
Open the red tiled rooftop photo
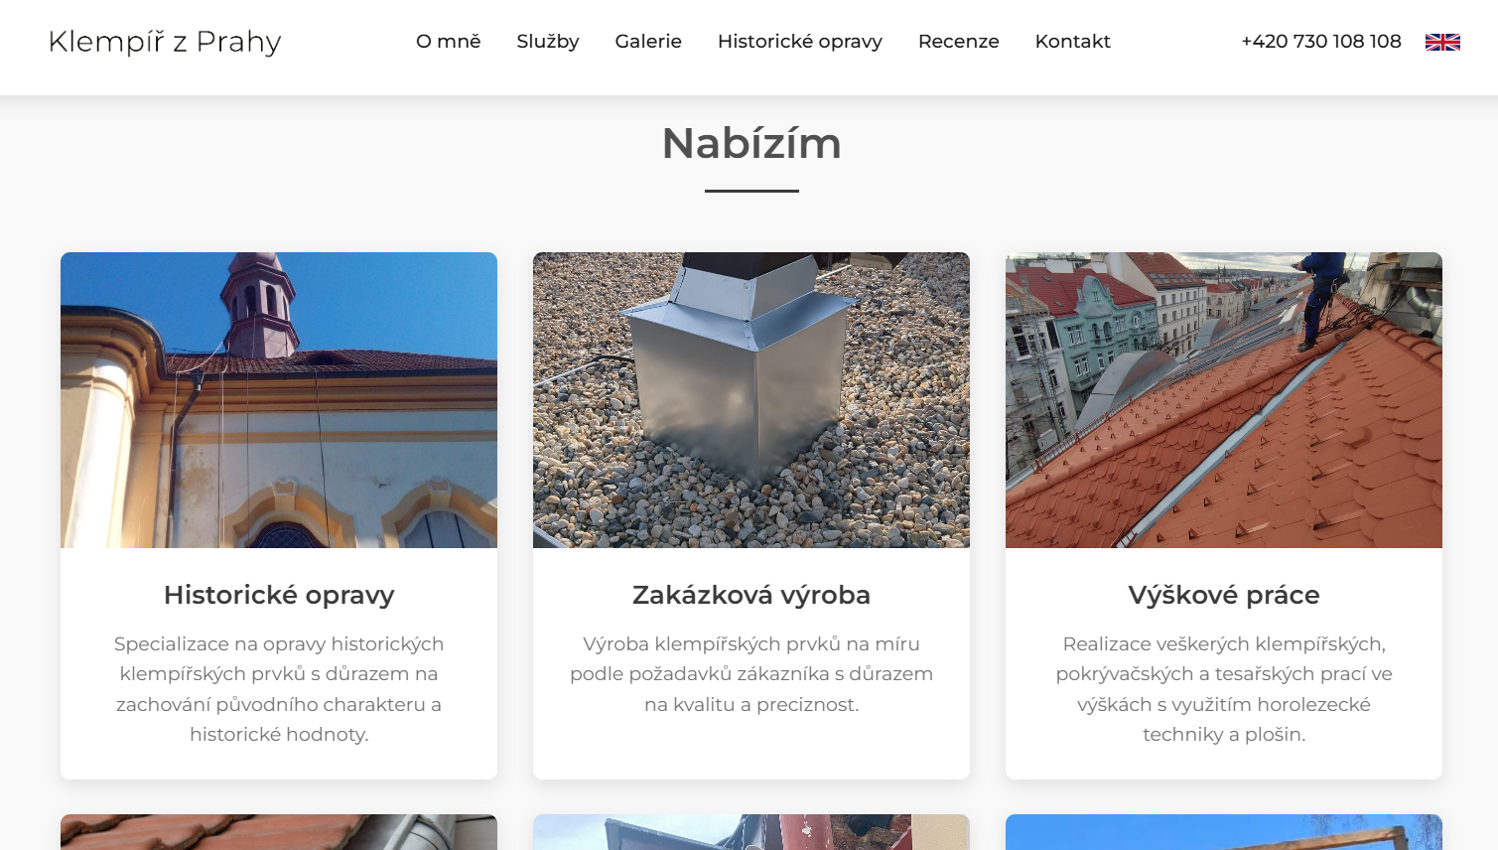pos(1224,400)
